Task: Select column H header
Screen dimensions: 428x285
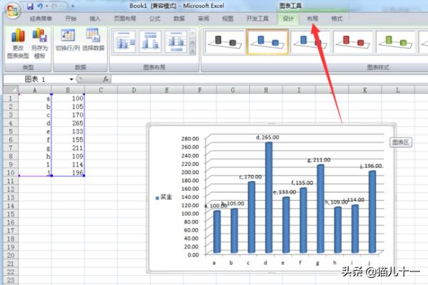Action: point(265,90)
